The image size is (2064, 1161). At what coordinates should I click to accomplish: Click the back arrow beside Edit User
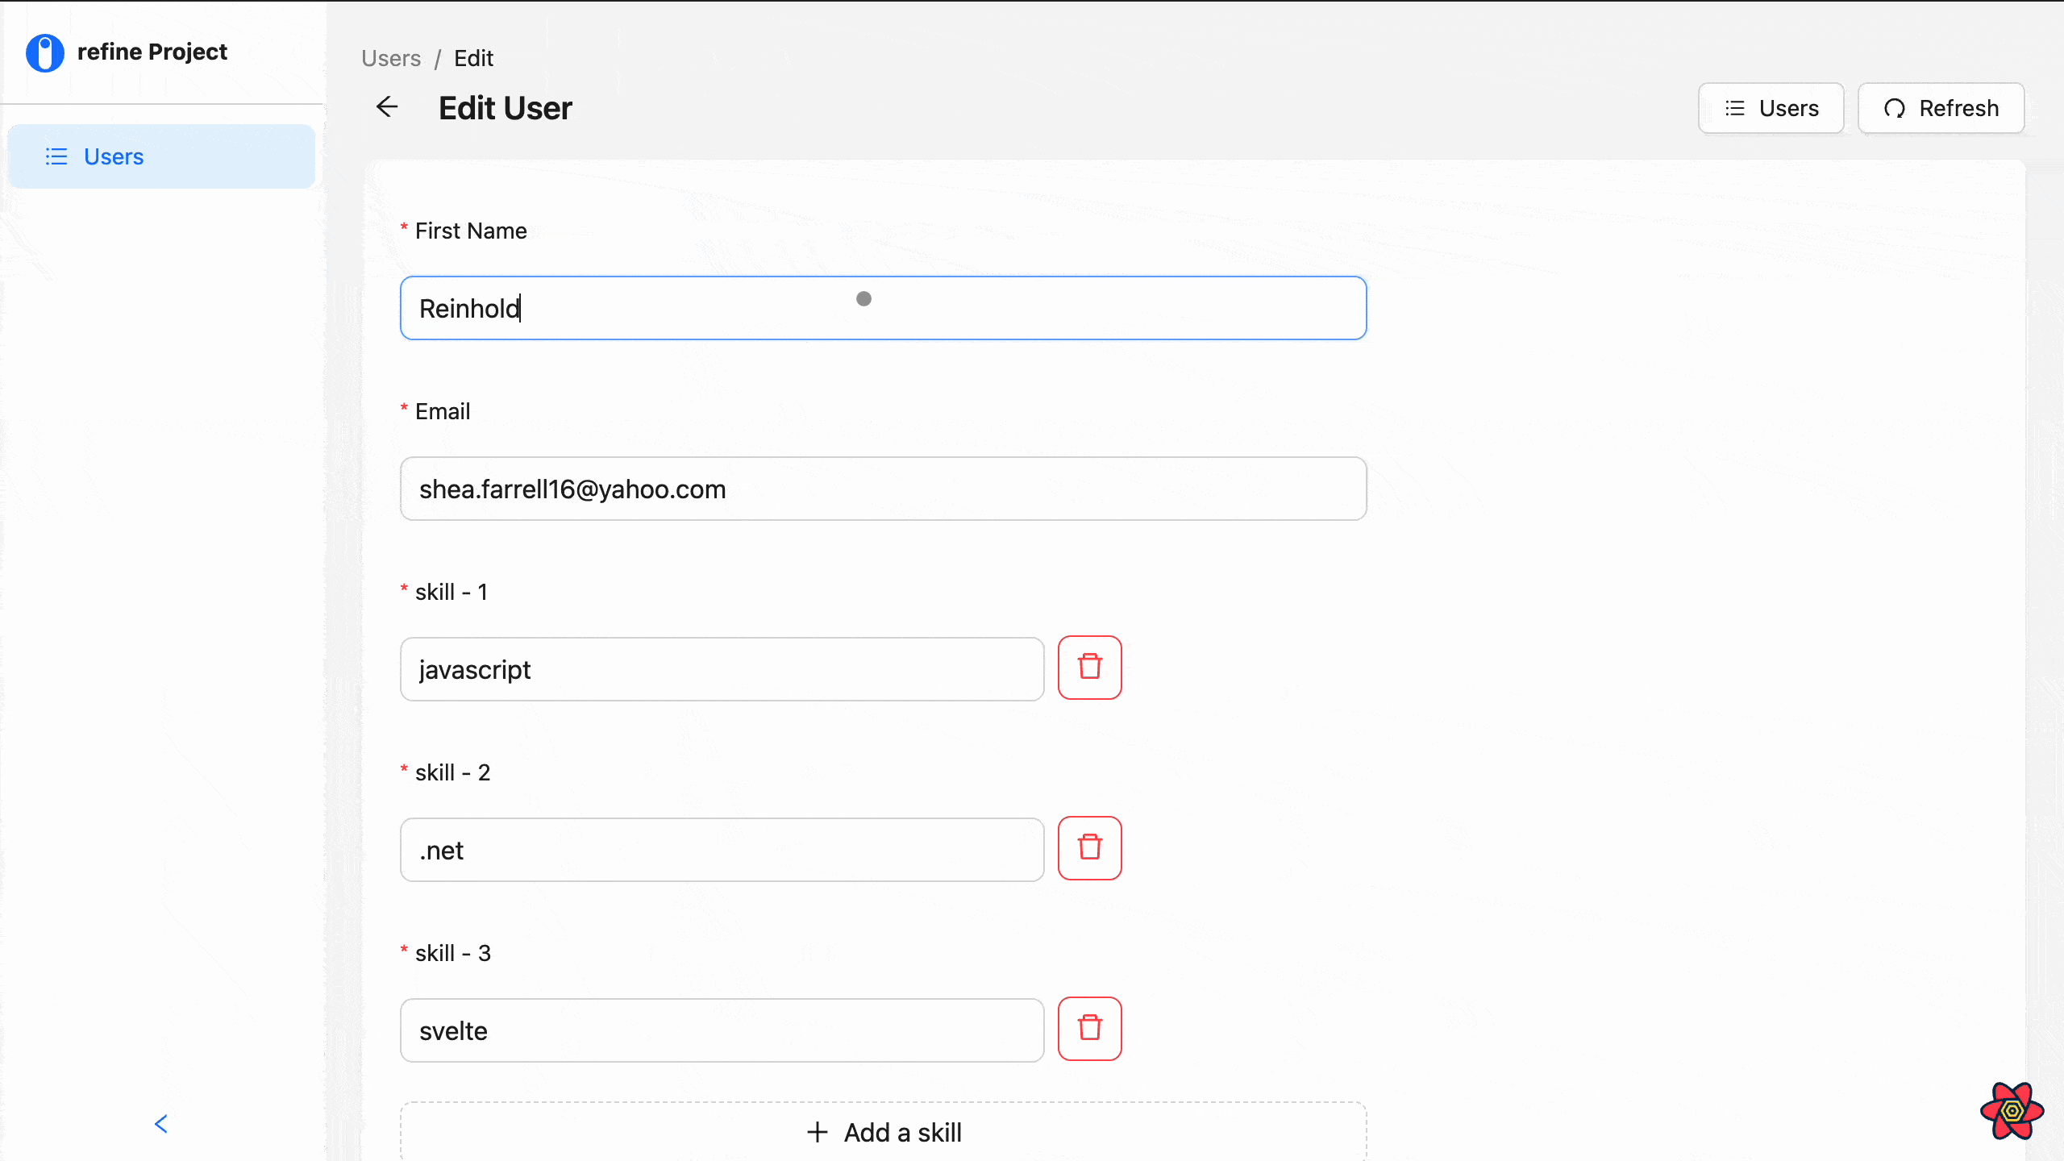coord(388,106)
